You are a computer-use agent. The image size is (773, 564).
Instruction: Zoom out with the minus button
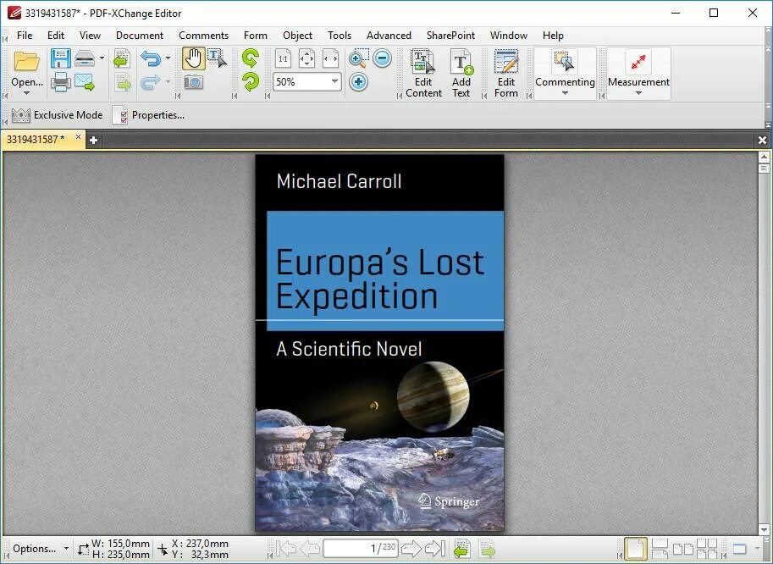click(x=383, y=58)
